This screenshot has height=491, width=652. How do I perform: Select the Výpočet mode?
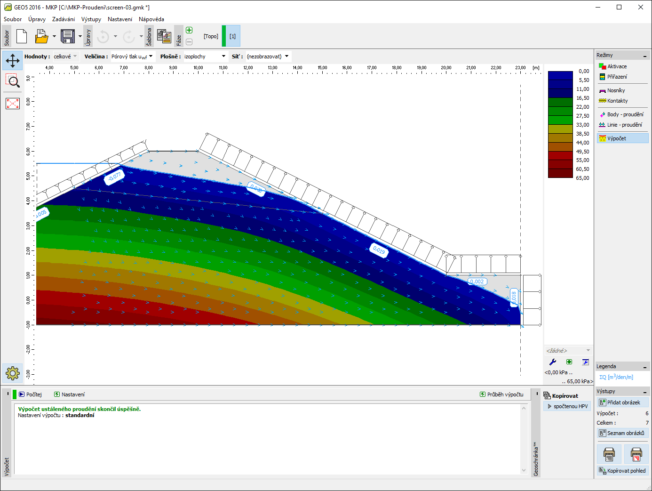pos(622,138)
